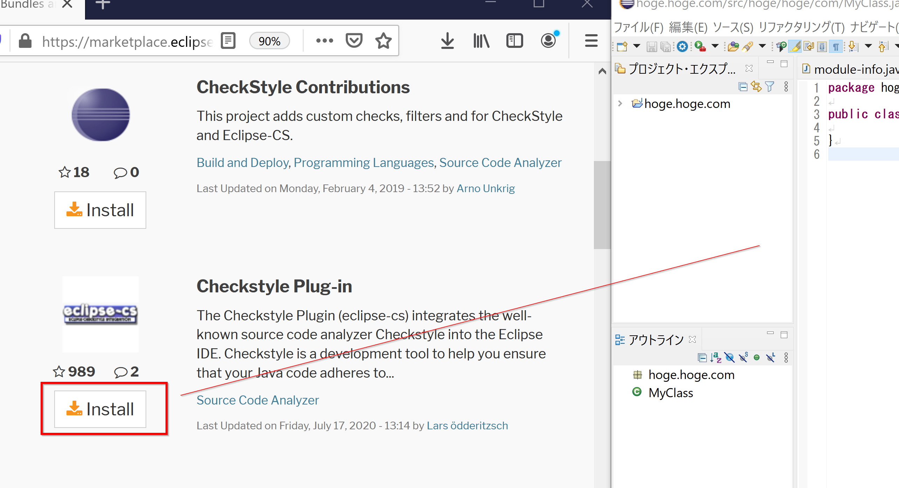Image resolution: width=899 pixels, height=488 pixels.
Task: Click Eclipse Search flashlight icon
Action: pyautogui.click(x=747, y=46)
